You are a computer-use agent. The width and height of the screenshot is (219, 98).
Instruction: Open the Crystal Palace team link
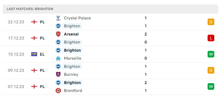coord(77,18)
